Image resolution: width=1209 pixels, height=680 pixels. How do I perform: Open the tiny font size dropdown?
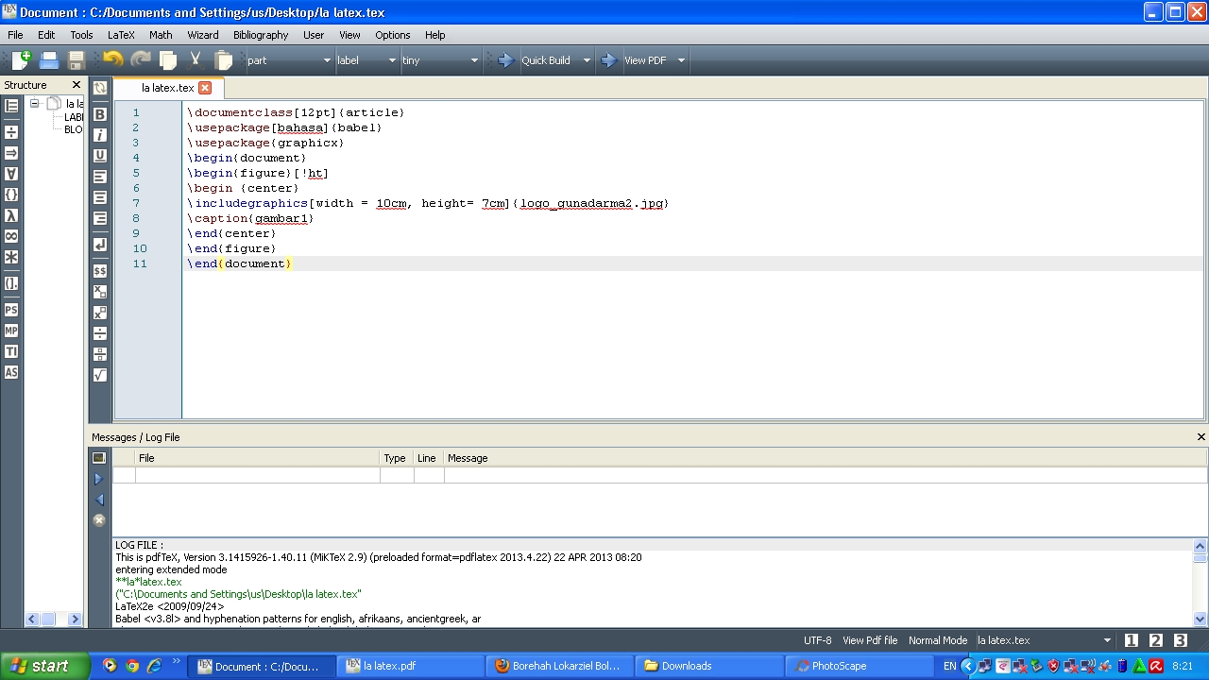440,60
